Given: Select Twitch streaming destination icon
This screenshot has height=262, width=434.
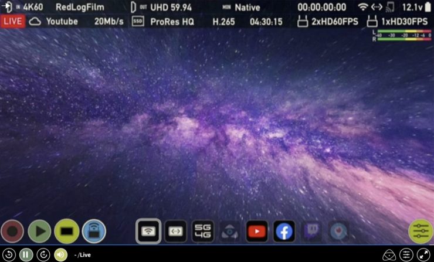Looking at the screenshot, I should (311, 231).
